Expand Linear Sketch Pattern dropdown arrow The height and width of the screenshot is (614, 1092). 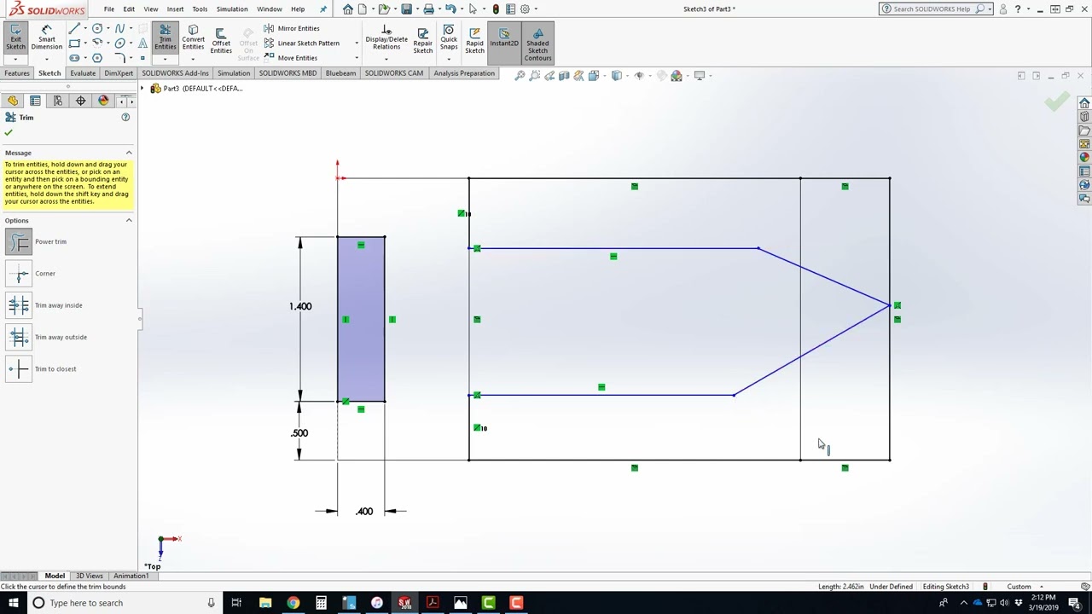[x=357, y=43]
